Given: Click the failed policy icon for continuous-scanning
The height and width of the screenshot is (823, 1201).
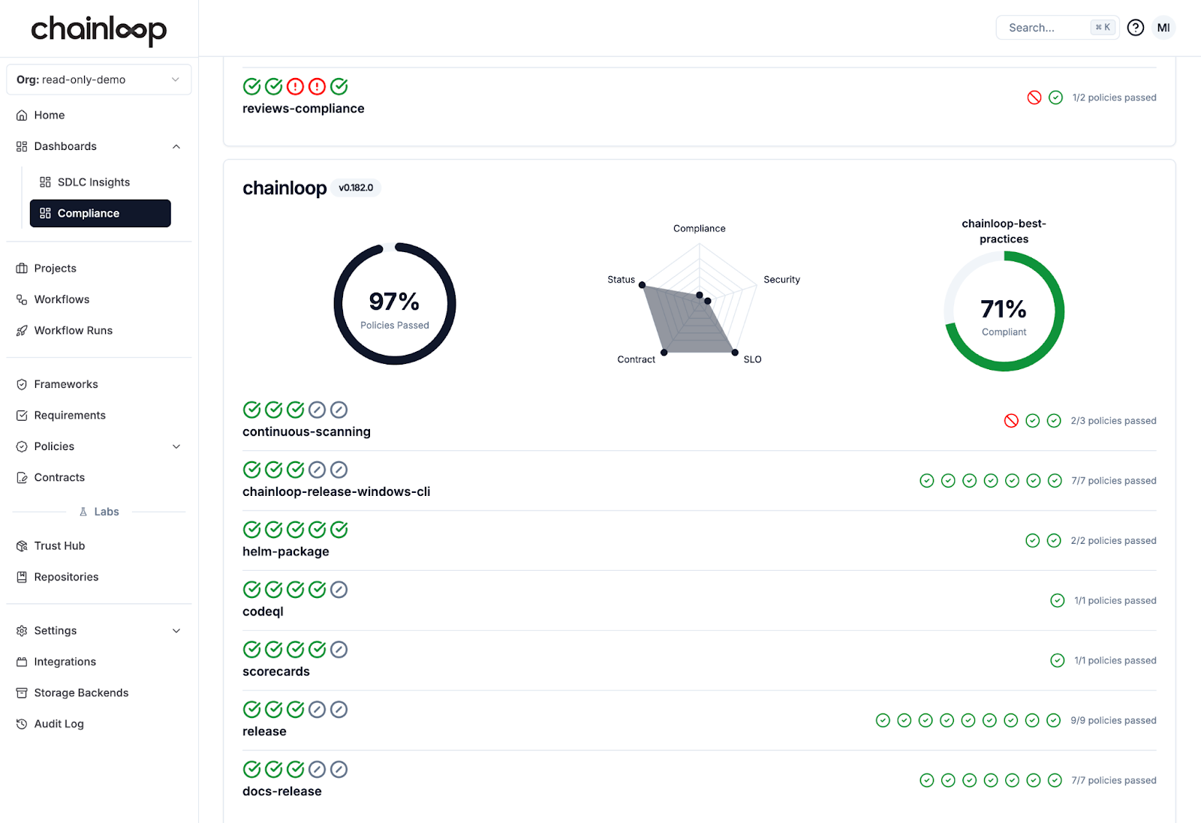Looking at the screenshot, I should click(x=1011, y=421).
